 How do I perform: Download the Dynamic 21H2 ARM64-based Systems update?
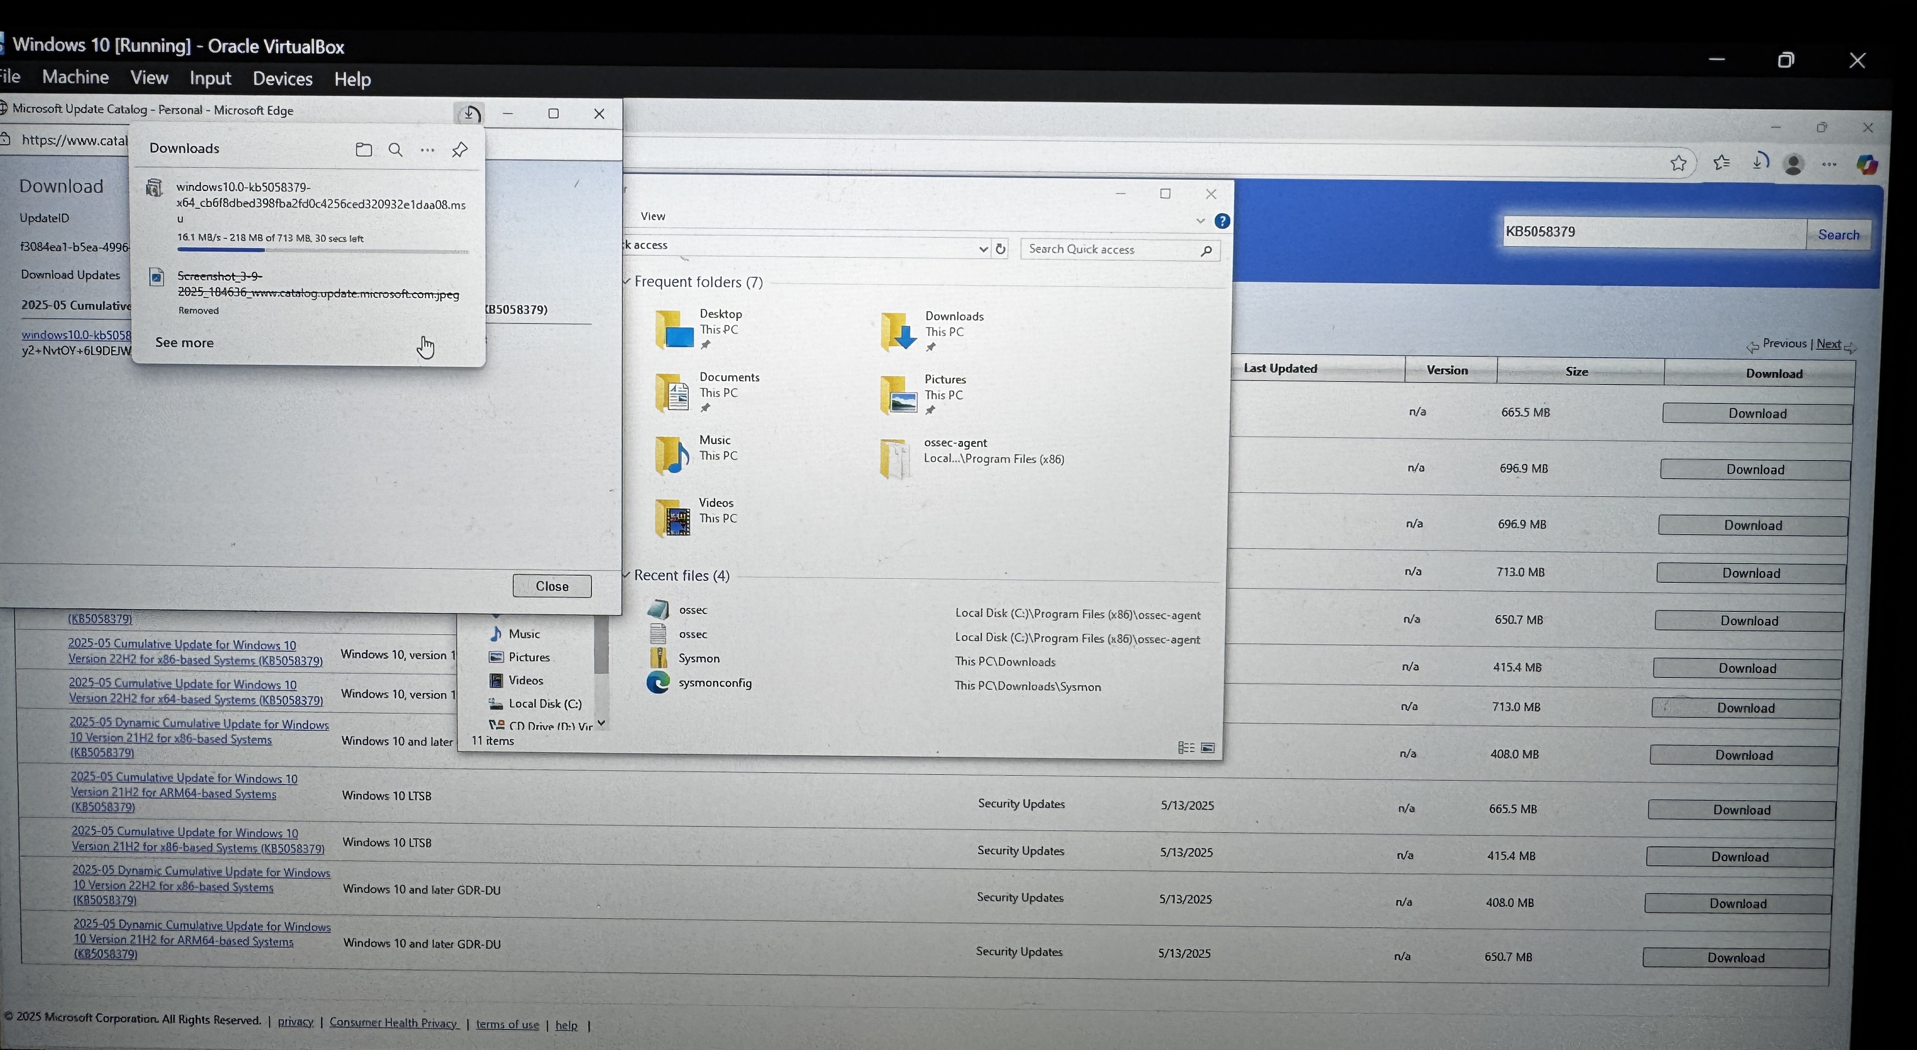1735,958
